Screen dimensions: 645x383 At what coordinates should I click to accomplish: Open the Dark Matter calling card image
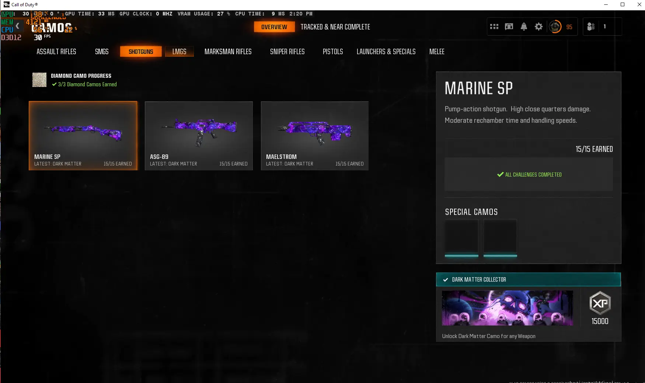coord(507,308)
